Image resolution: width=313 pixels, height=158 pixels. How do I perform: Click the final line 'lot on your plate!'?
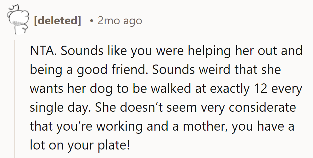(x=80, y=146)
